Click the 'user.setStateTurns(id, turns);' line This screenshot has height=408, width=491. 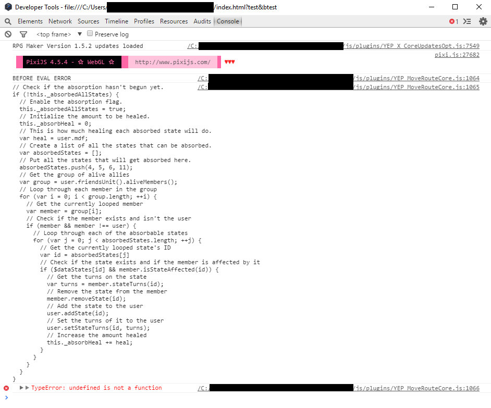click(x=99, y=328)
